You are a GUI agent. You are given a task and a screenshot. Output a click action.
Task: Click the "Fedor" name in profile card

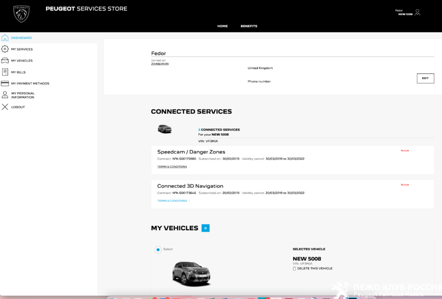(158, 53)
